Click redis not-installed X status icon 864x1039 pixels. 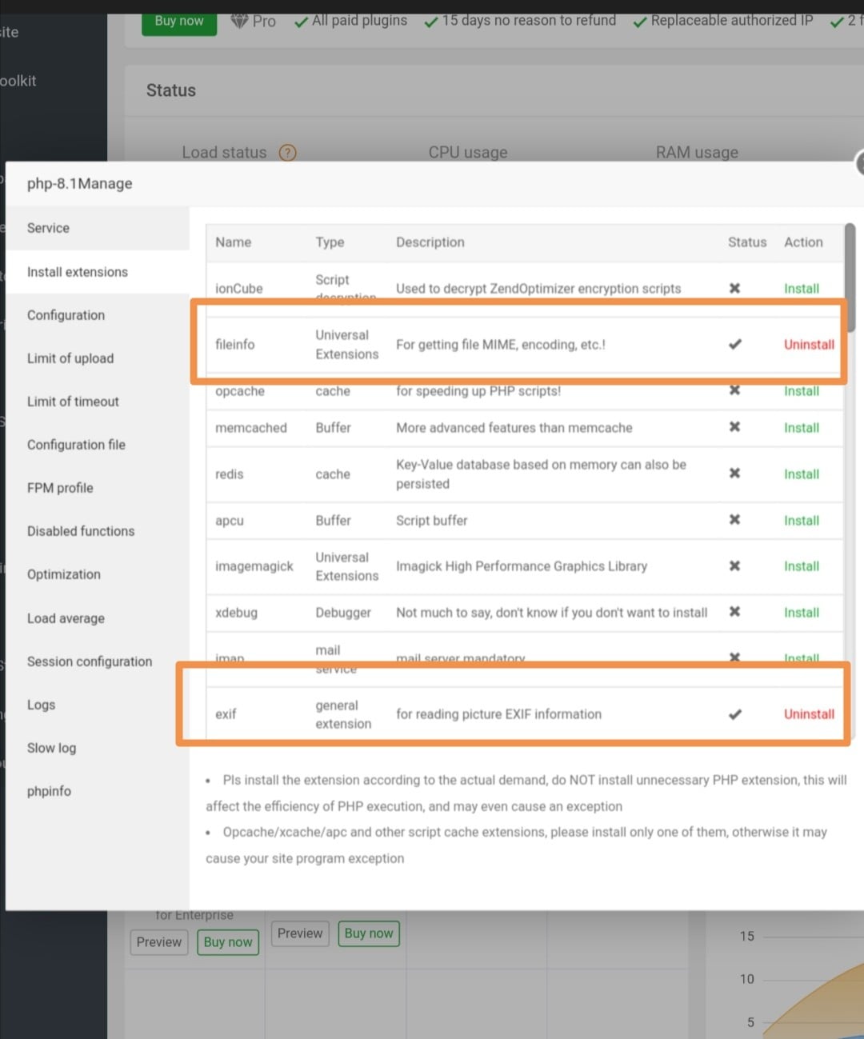[734, 474]
